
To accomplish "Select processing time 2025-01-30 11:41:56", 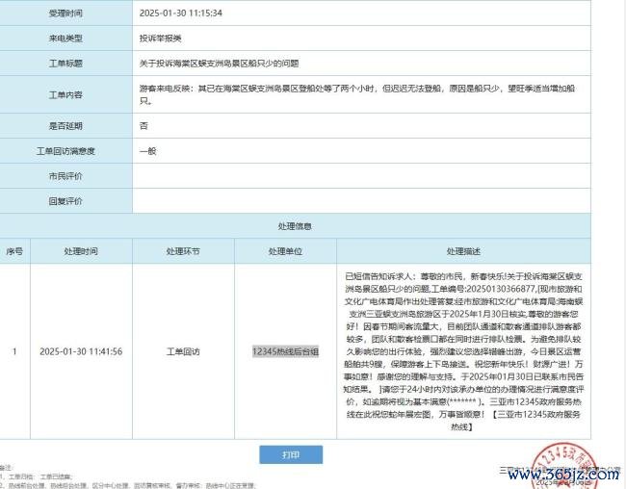I will click(x=81, y=351).
